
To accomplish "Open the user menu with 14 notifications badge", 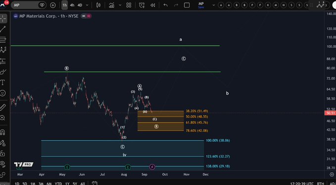I will point(3,4).
